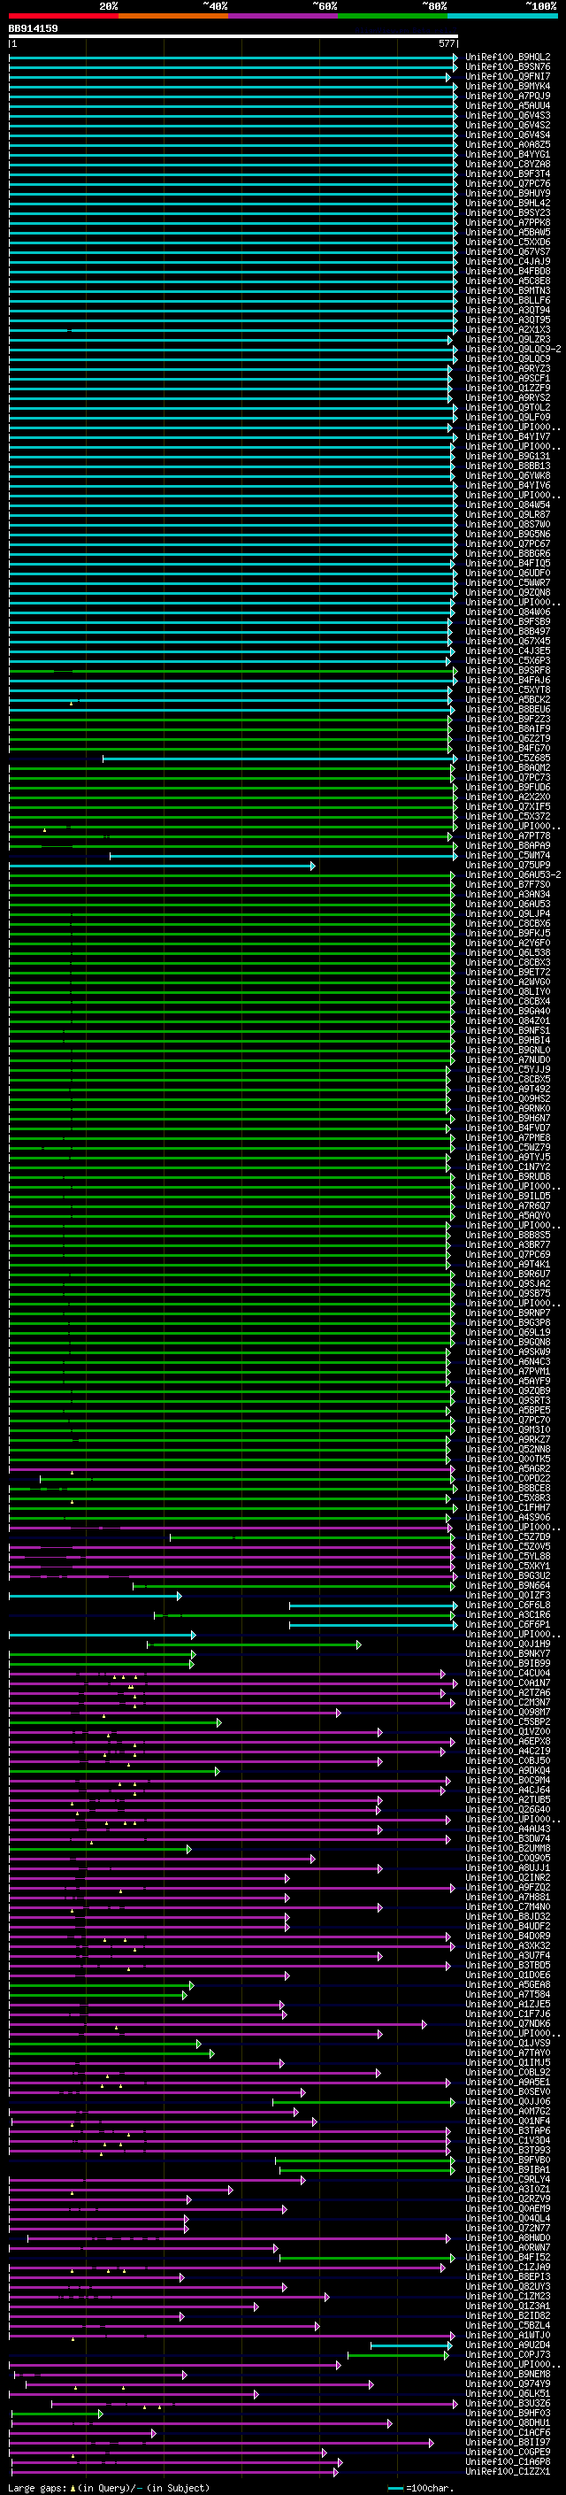Click the UniRef100_A7PPK8 label
Viewport: 566px width, 2495px height.
pyautogui.click(x=508, y=223)
